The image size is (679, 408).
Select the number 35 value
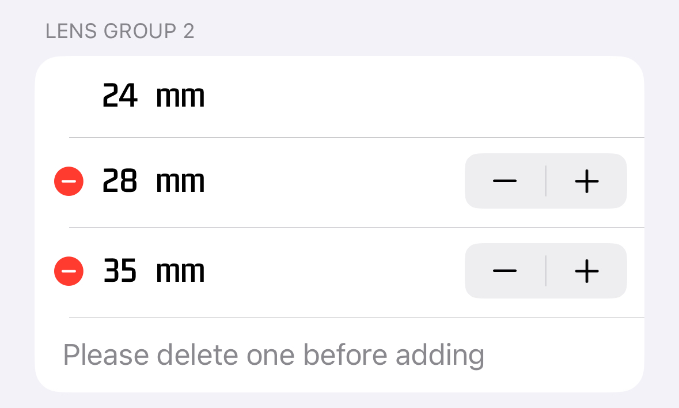(120, 271)
